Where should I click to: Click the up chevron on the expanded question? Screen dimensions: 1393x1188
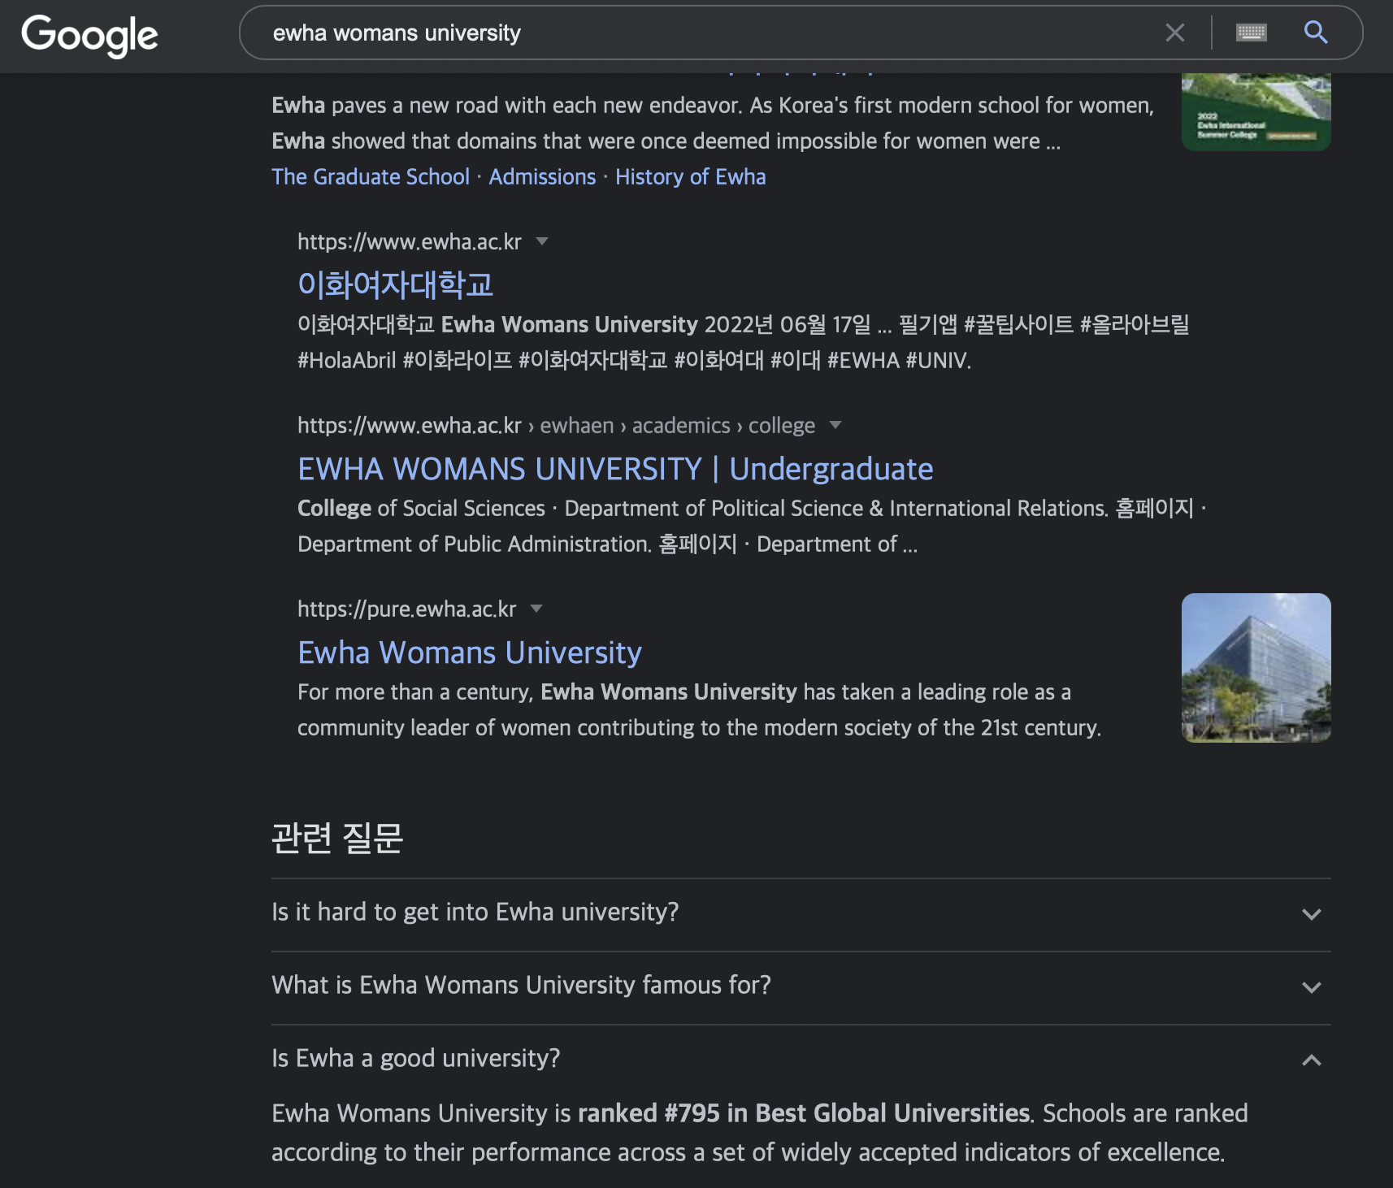1311,1060
